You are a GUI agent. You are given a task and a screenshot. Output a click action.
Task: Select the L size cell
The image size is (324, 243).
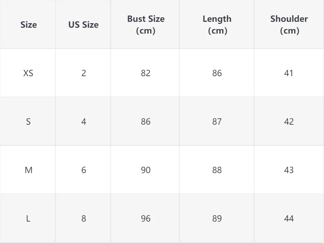(x=28, y=218)
